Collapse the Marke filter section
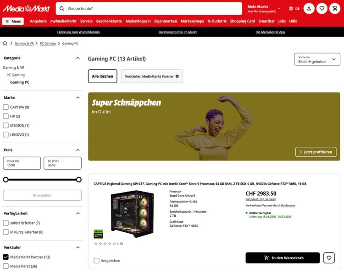The image size is (344, 273). (78, 97)
